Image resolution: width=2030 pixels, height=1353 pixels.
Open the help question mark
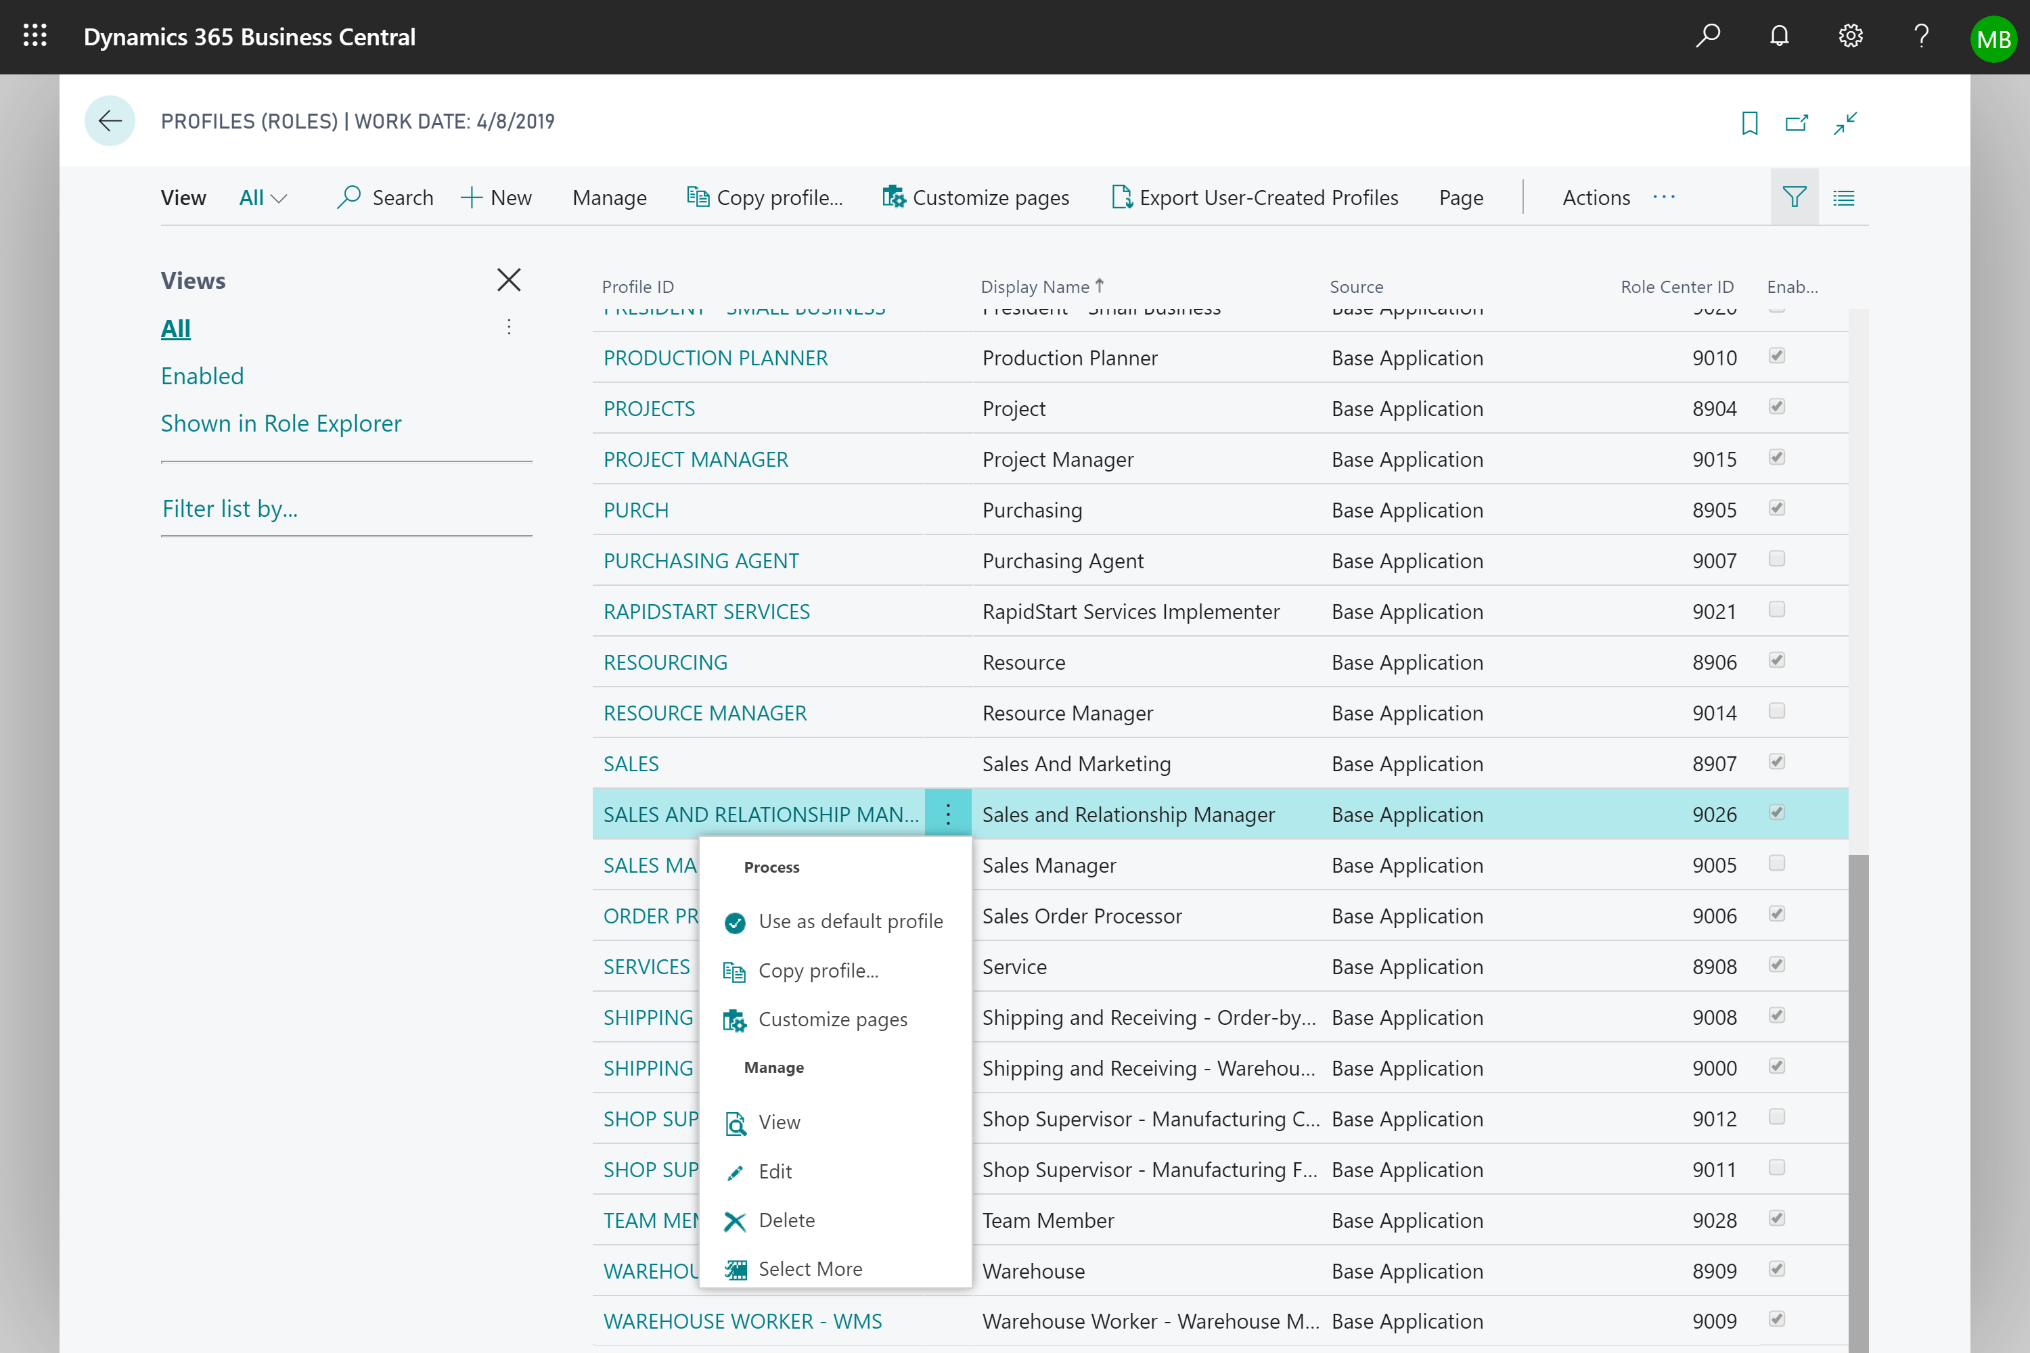click(1921, 37)
